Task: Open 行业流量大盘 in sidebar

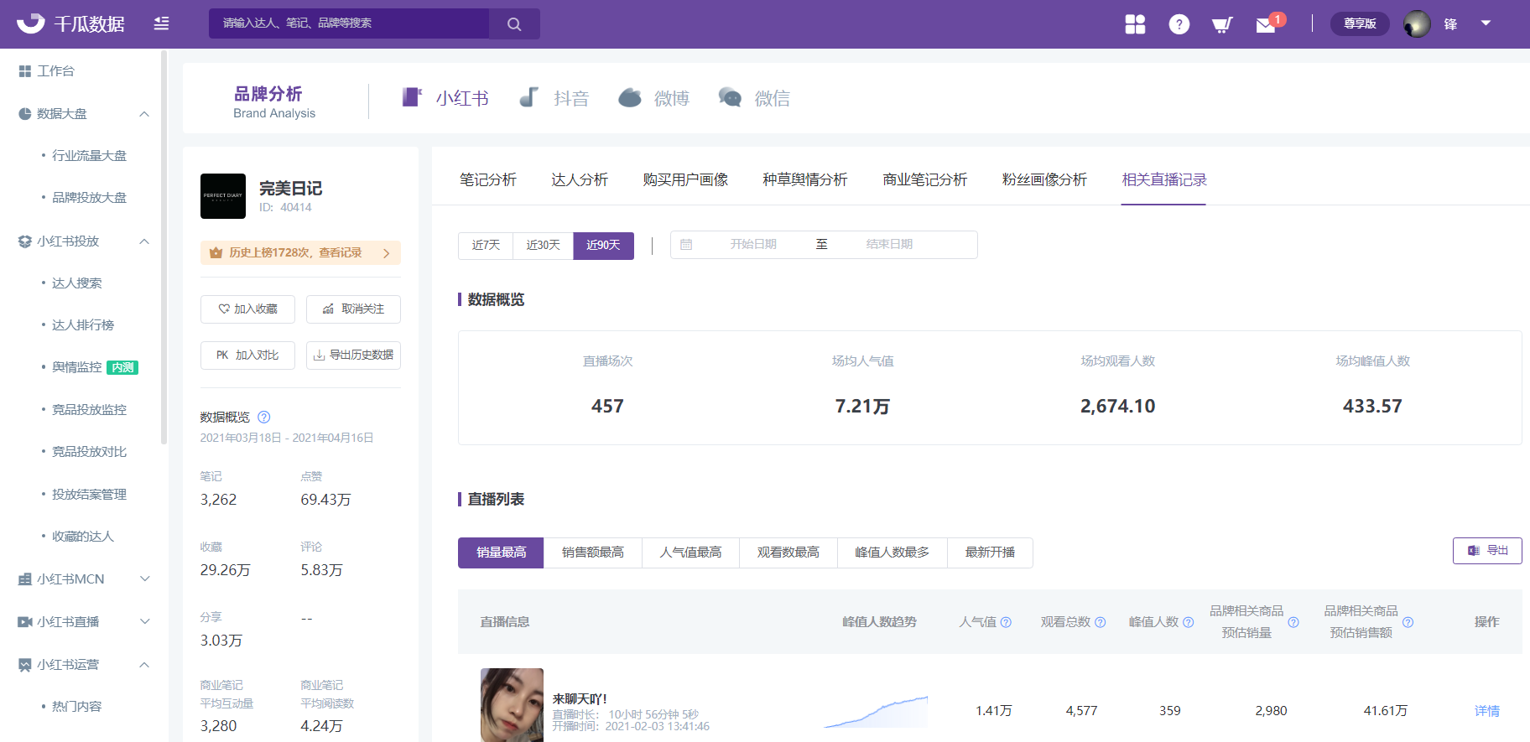Action: [89, 155]
